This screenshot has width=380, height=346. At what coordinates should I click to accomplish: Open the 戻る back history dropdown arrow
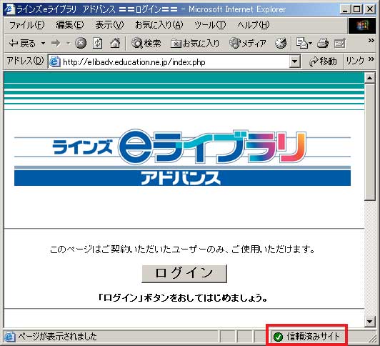43,44
